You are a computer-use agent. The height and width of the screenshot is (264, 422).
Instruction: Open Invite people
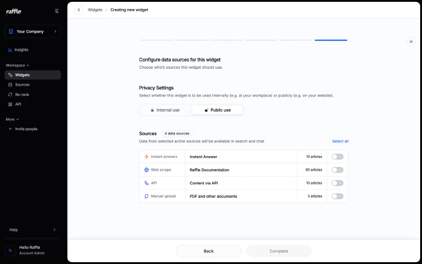pos(26,129)
